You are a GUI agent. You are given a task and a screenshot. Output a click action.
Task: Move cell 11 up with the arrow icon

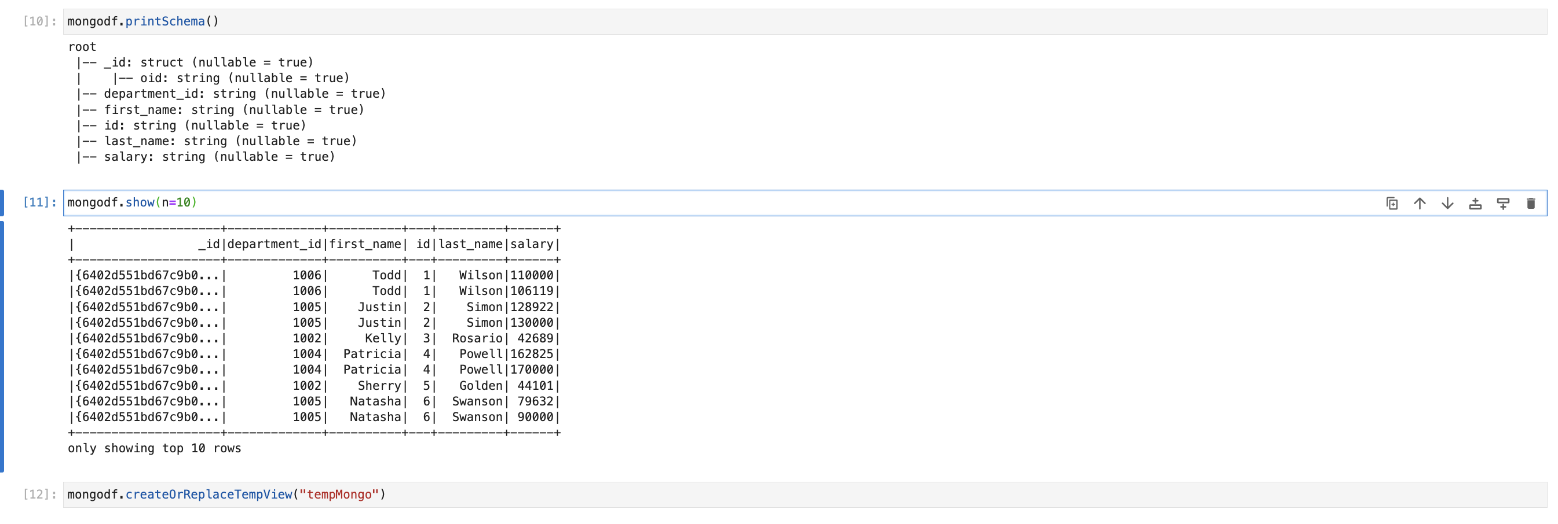click(x=1420, y=204)
